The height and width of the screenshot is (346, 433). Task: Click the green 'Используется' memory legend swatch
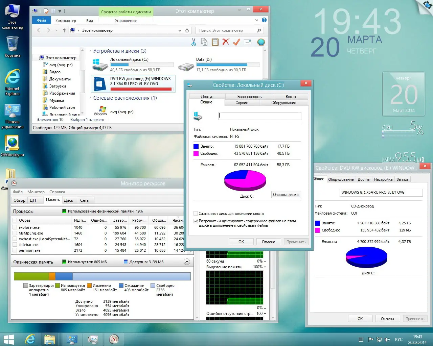click(x=58, y=286)
